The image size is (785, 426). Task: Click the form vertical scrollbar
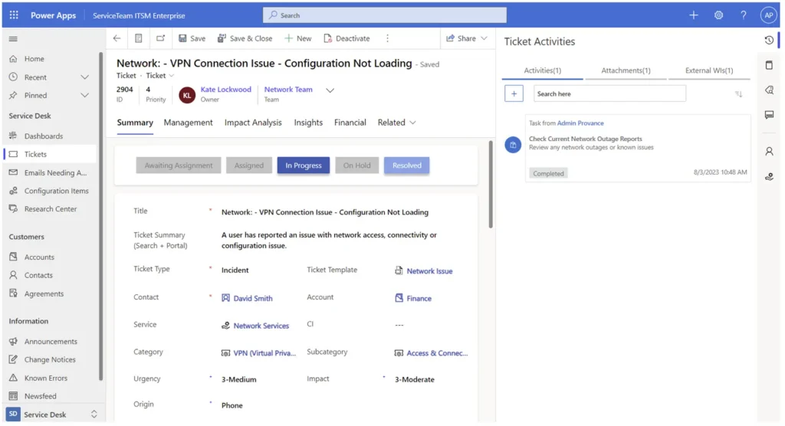tap(491, 184)
